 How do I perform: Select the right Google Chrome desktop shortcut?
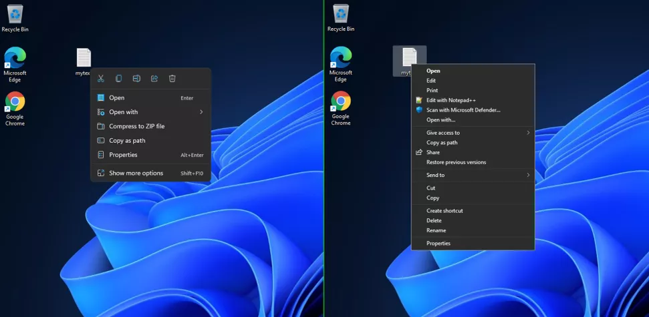click(341, 108)
